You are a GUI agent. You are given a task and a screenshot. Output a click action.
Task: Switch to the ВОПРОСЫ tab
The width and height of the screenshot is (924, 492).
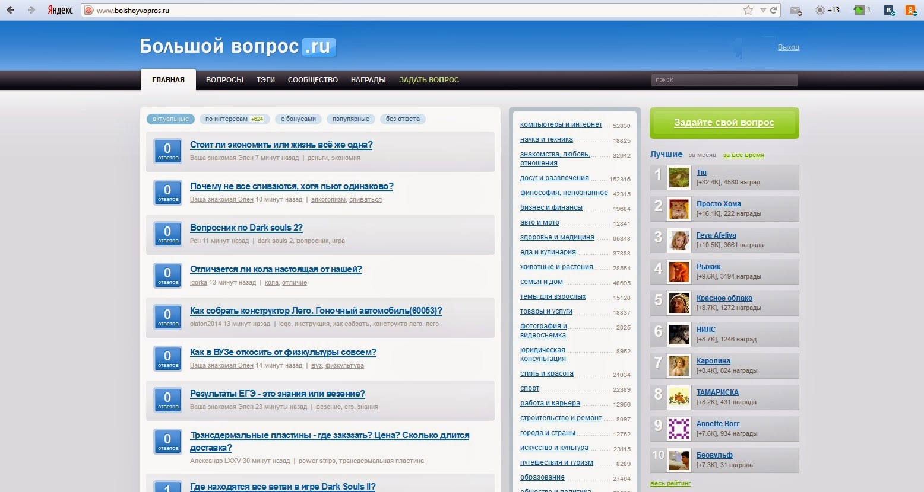click(224, 79)
